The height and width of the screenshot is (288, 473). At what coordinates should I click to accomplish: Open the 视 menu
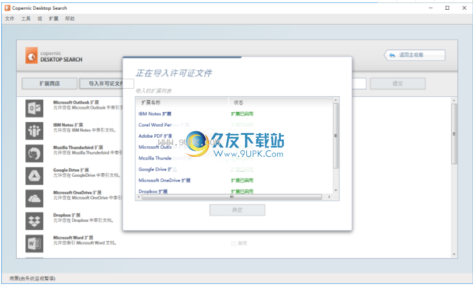[40, 18]
